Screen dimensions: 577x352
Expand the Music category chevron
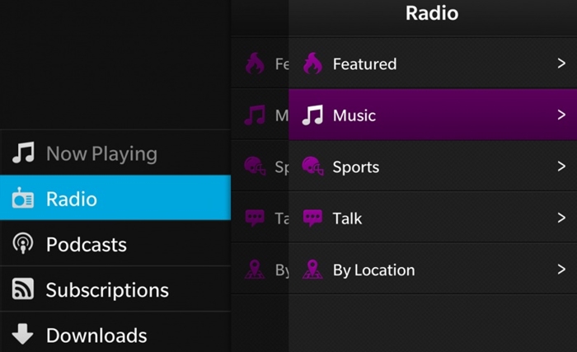561,115
